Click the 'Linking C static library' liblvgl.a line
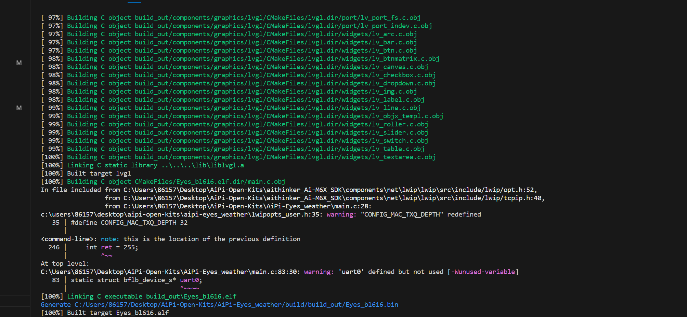The height and width of the screenshot is (317, 687). point(142,165)
